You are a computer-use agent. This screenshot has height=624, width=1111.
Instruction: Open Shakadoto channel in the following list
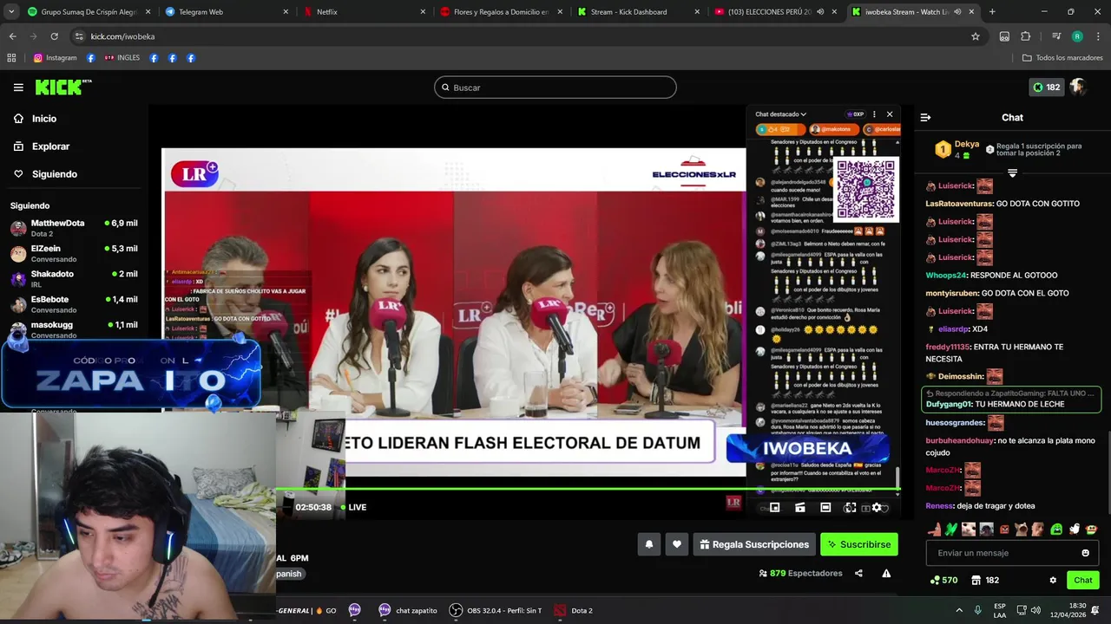click(74, 278)
